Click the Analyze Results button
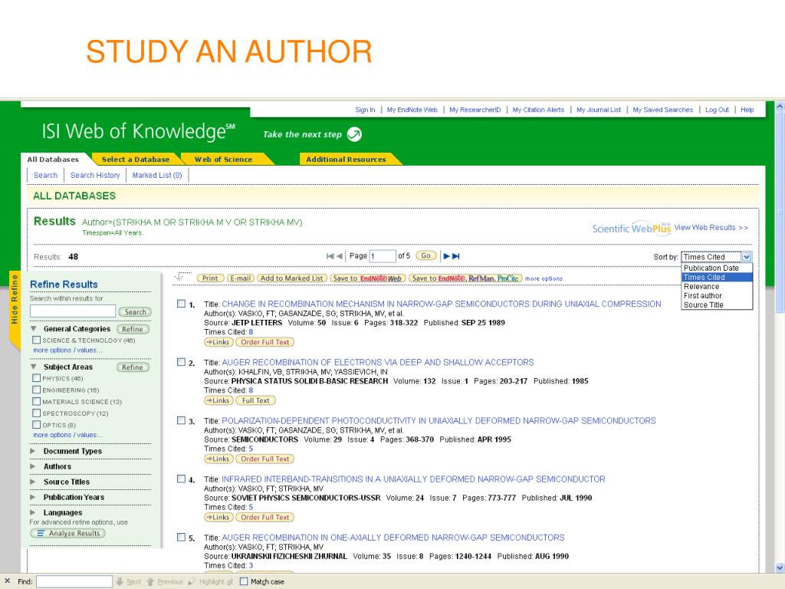The height and width of the screenshot is (589, 785). pyautogui.click(x=67, y=534)
